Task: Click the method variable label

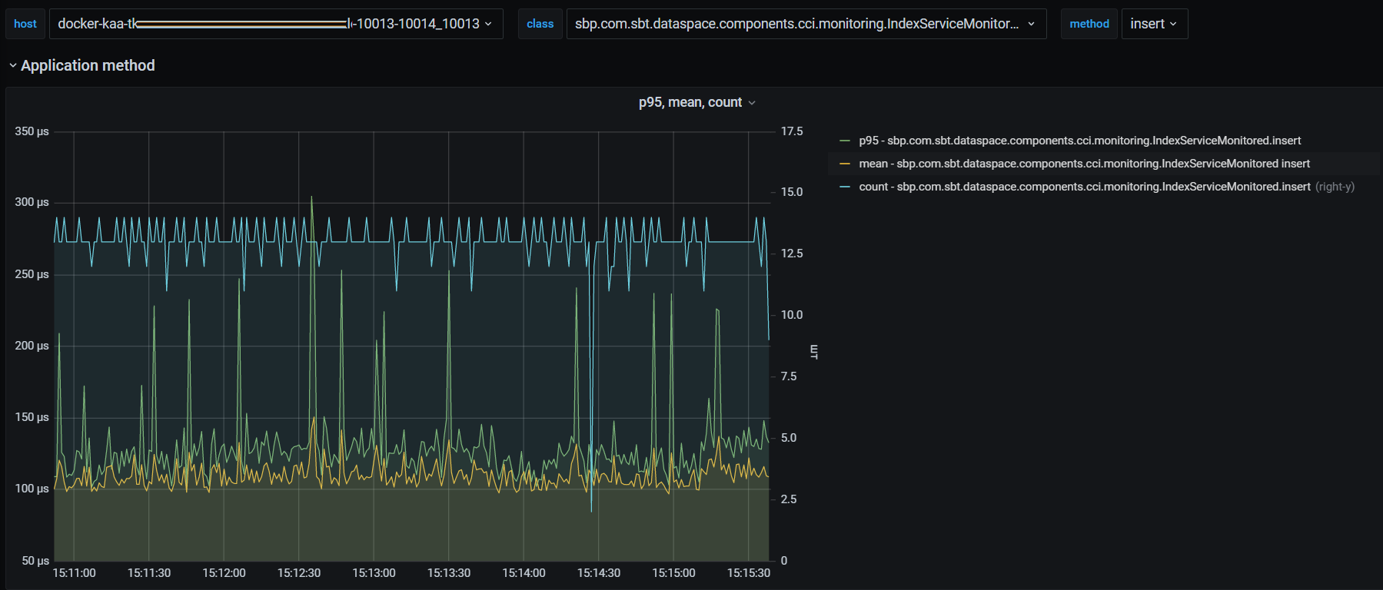Action: click(x=1089, y=24)
